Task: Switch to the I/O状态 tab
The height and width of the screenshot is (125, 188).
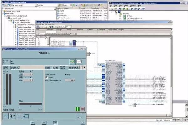Action: tap(15, 68)
